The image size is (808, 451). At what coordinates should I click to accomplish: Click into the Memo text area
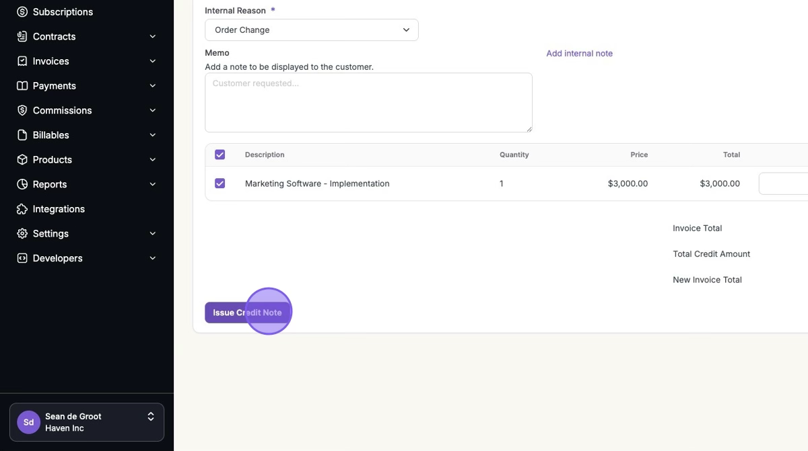(x=368, y=102)
